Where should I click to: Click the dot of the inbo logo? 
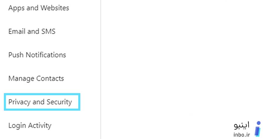coord(259,123)
